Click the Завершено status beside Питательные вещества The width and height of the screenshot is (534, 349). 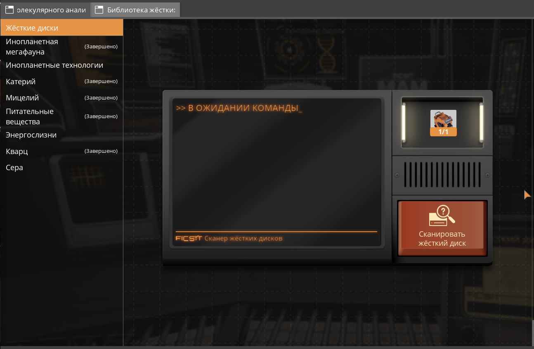click(101, 116)
